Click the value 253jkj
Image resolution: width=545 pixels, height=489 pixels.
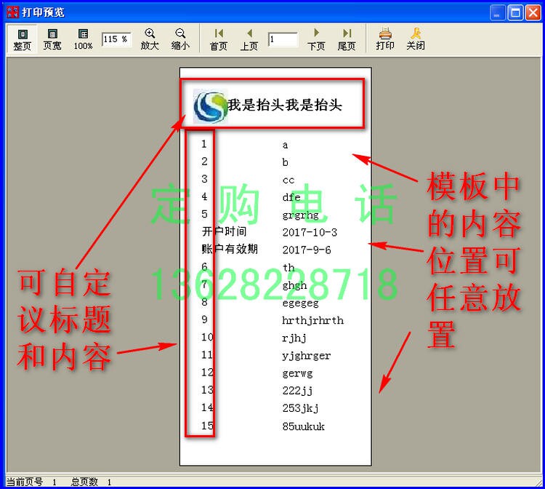(x=301, y=408)
